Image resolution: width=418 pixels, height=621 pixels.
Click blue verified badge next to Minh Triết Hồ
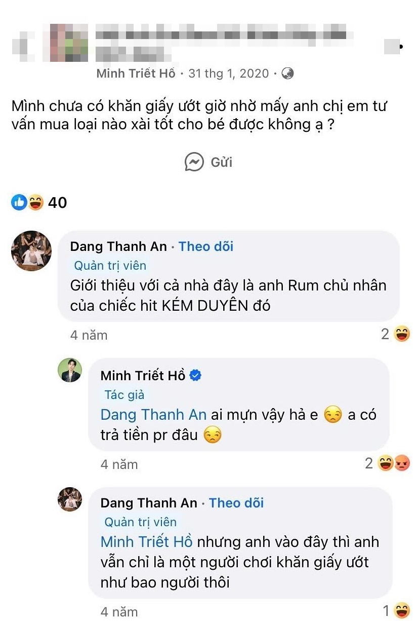[x=196, y=376]
